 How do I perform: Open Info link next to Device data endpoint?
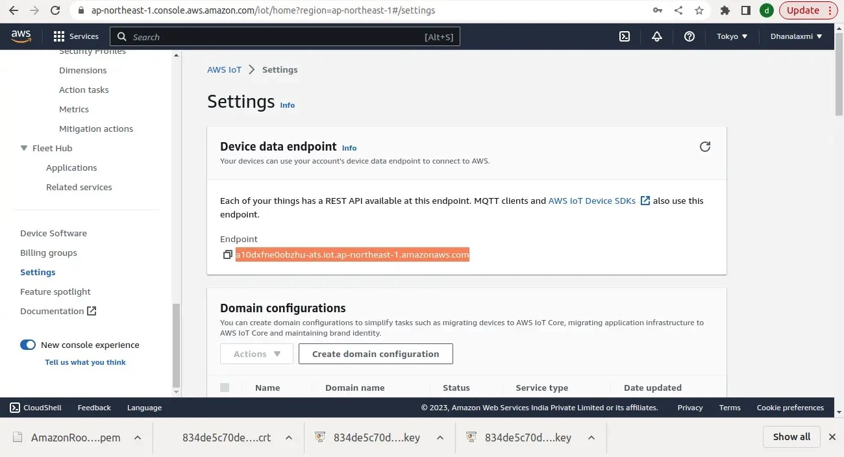click(349, 148)
